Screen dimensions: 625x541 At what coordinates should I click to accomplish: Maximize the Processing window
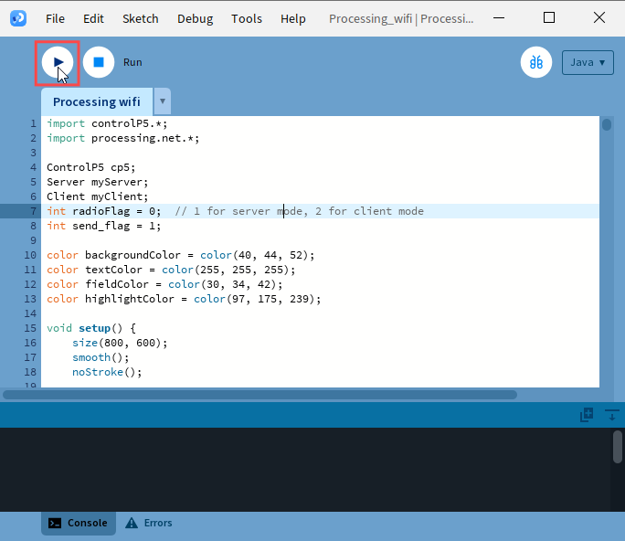tap(549, 18)
